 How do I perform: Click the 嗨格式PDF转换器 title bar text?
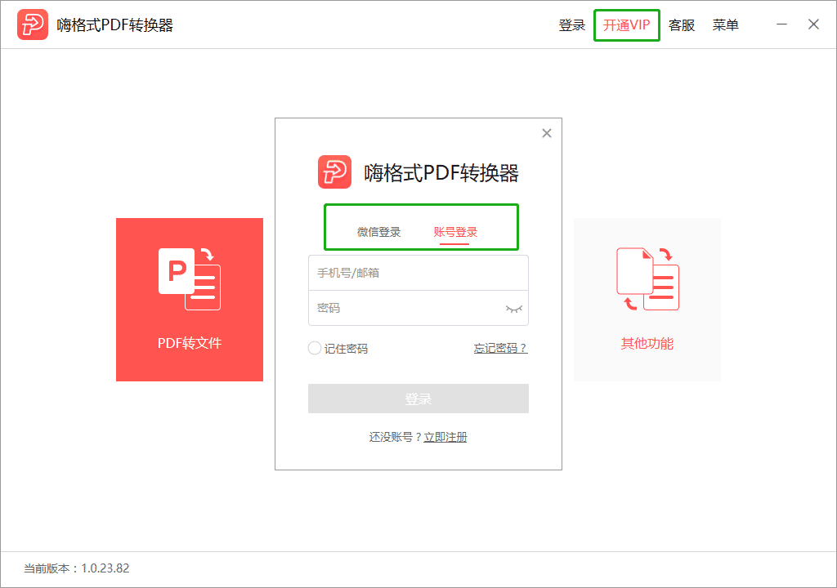pyautogui.click(x=115, y=25)
